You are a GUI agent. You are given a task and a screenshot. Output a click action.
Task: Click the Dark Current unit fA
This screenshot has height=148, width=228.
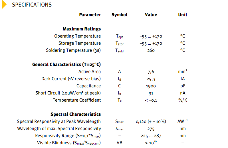[183, 79]
